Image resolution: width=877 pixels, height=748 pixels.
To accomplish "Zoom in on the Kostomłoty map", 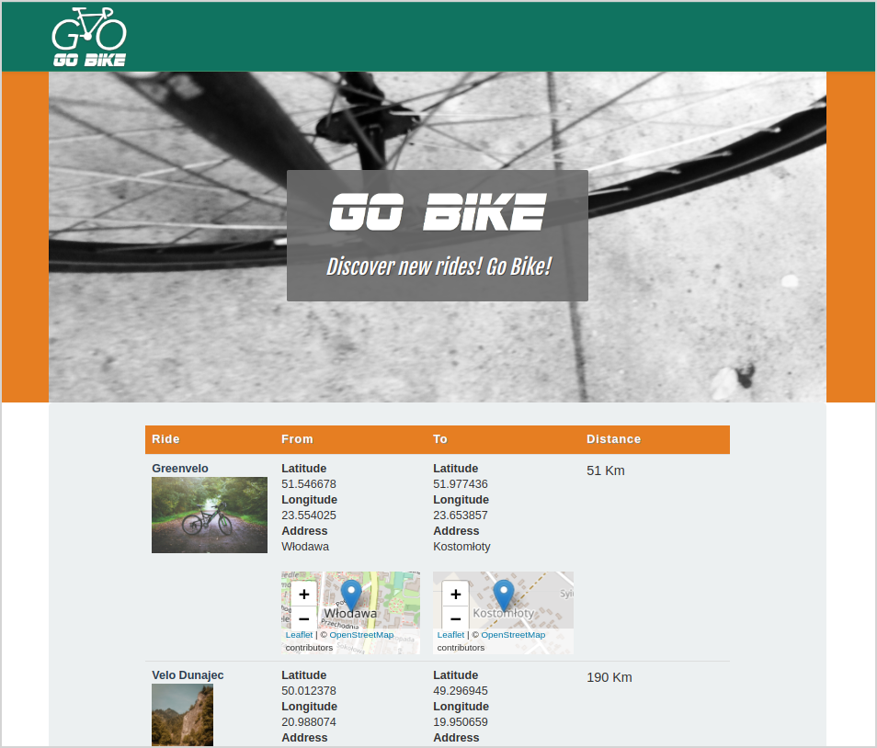I will point(454,595).
